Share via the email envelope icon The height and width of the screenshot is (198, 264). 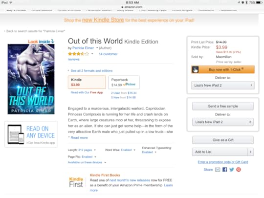pos(218,170)
